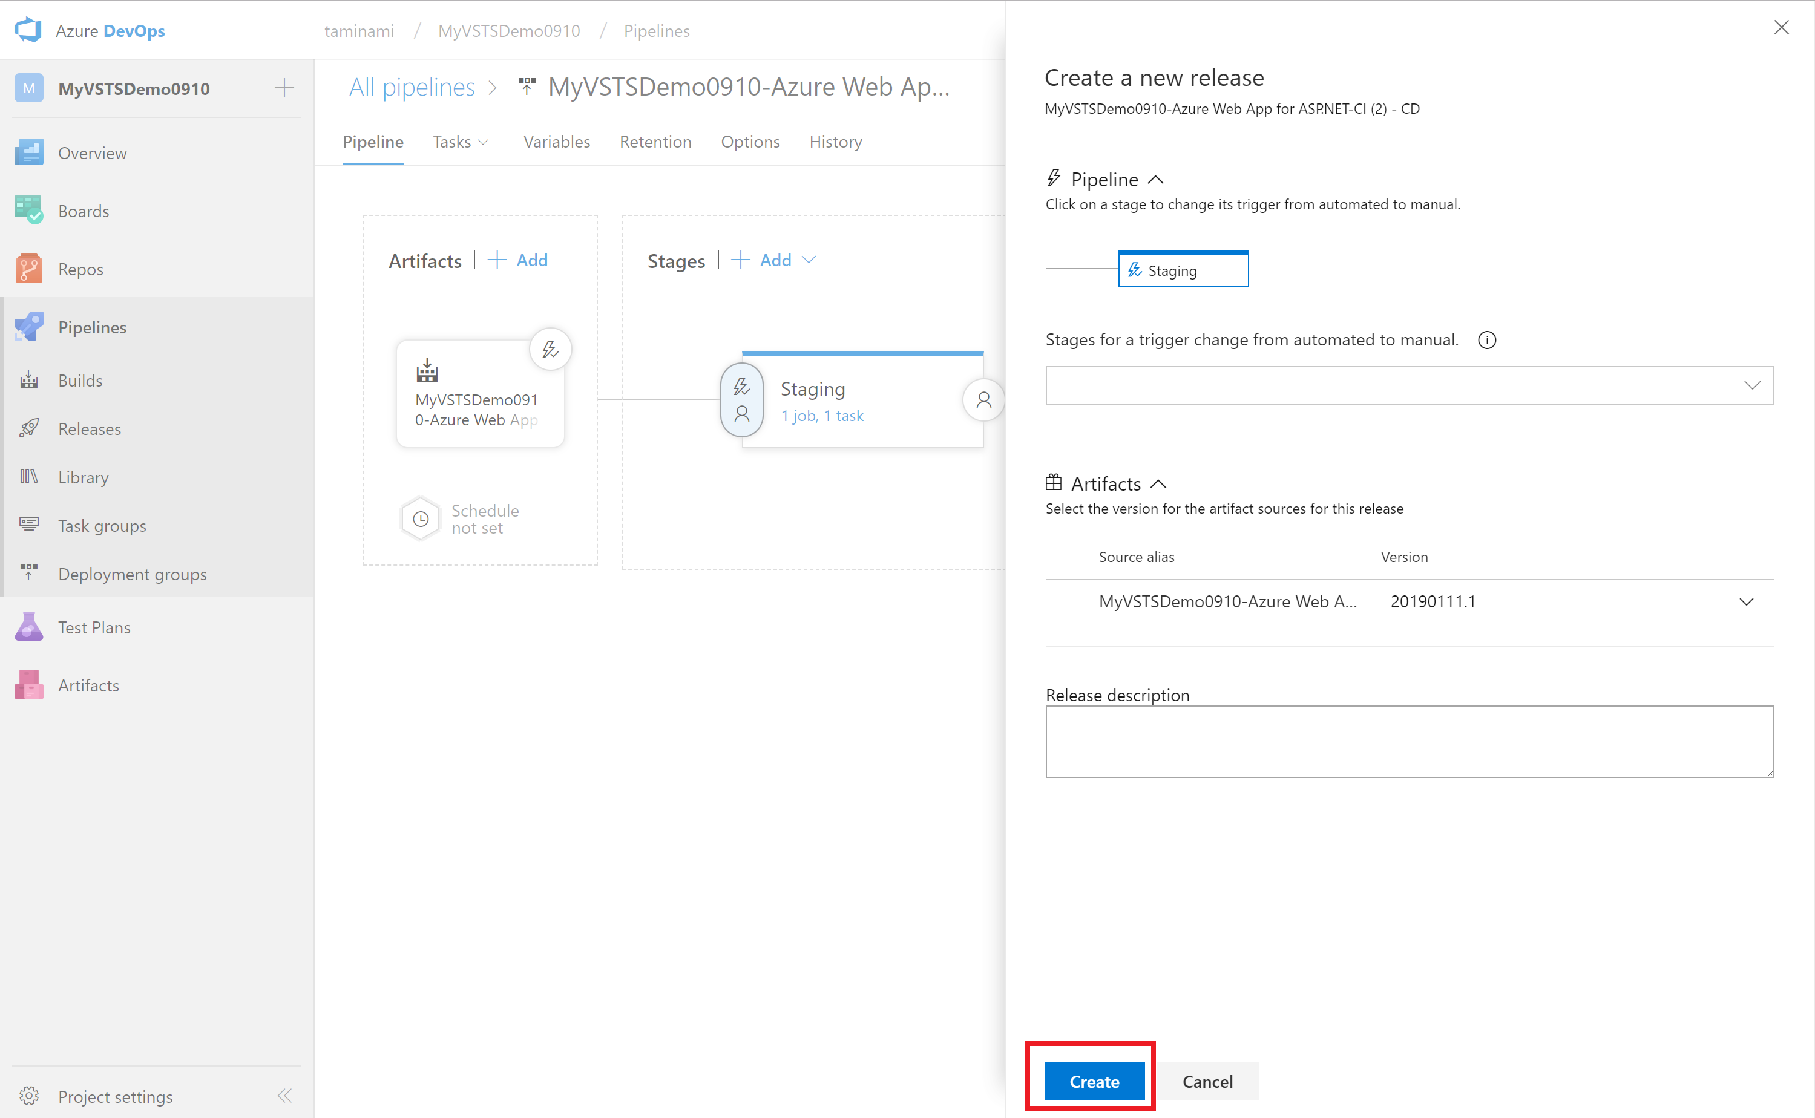Open the History tab
The height and width of the screenshot is (1118, 1815).
point(835,141)
